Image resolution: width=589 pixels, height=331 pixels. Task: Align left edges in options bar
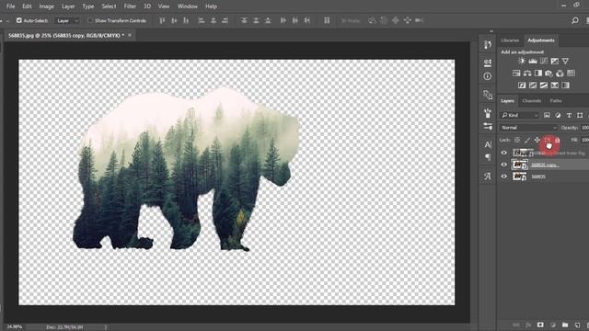tap(202, 20)
